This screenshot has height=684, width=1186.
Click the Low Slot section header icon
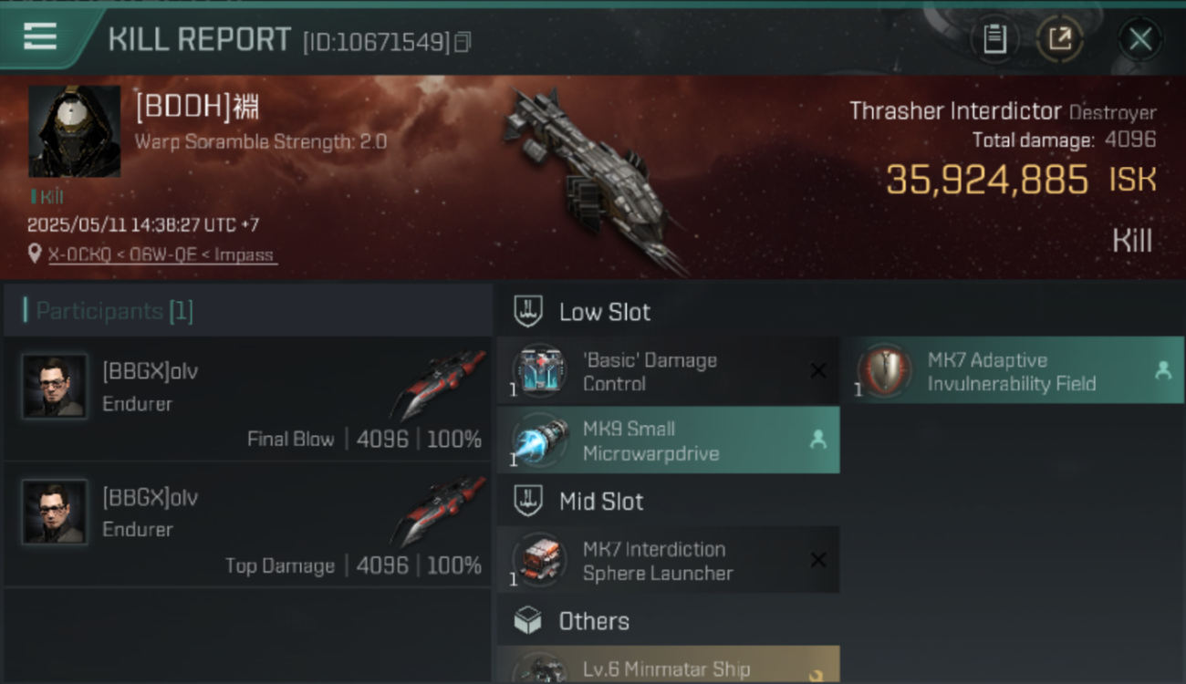(x=528, y=312)
